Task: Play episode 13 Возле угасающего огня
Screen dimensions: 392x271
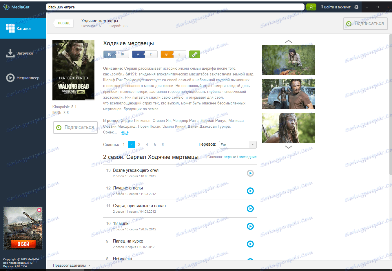Action: (250, 173)
